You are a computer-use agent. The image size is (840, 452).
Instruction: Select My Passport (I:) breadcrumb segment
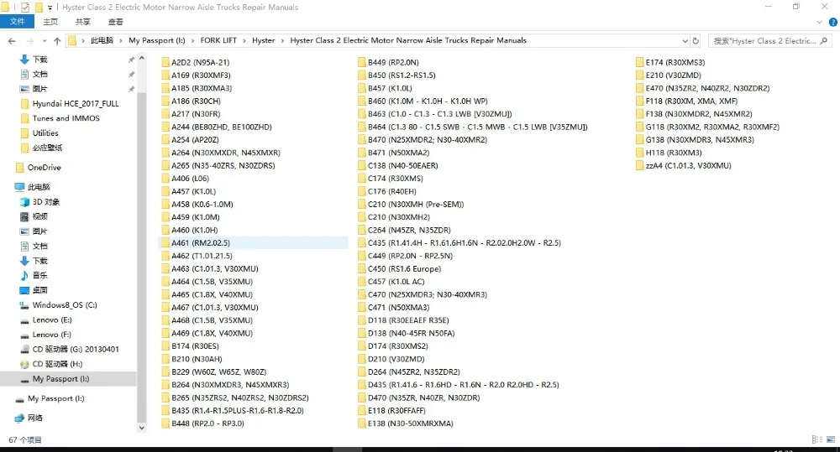[156, 40]
